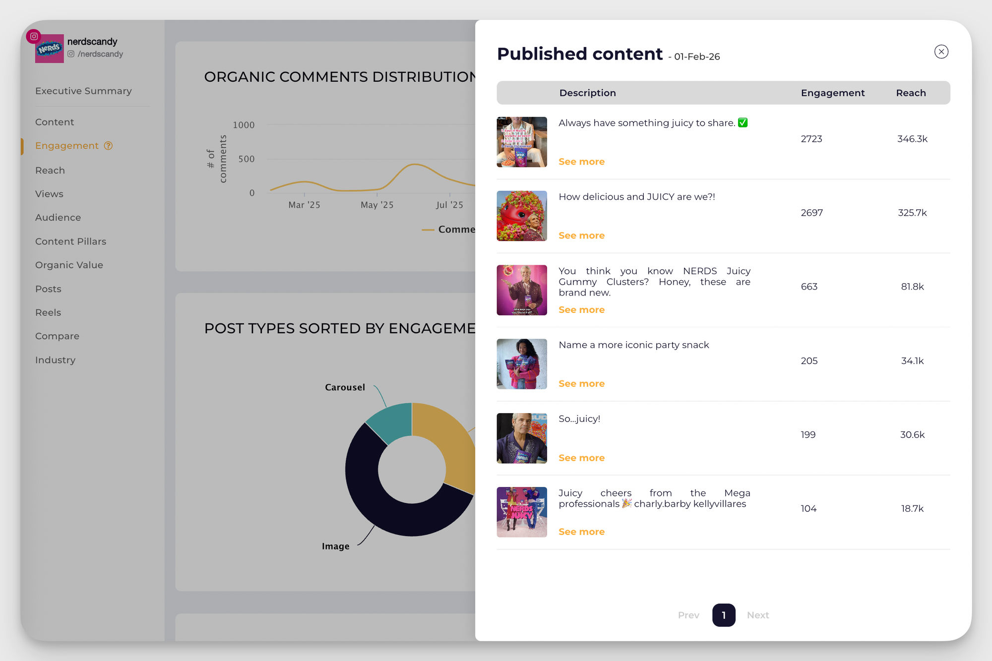Open the Reach section in the sidebar
Screen dimensions: 992x661
pos(50,170)
